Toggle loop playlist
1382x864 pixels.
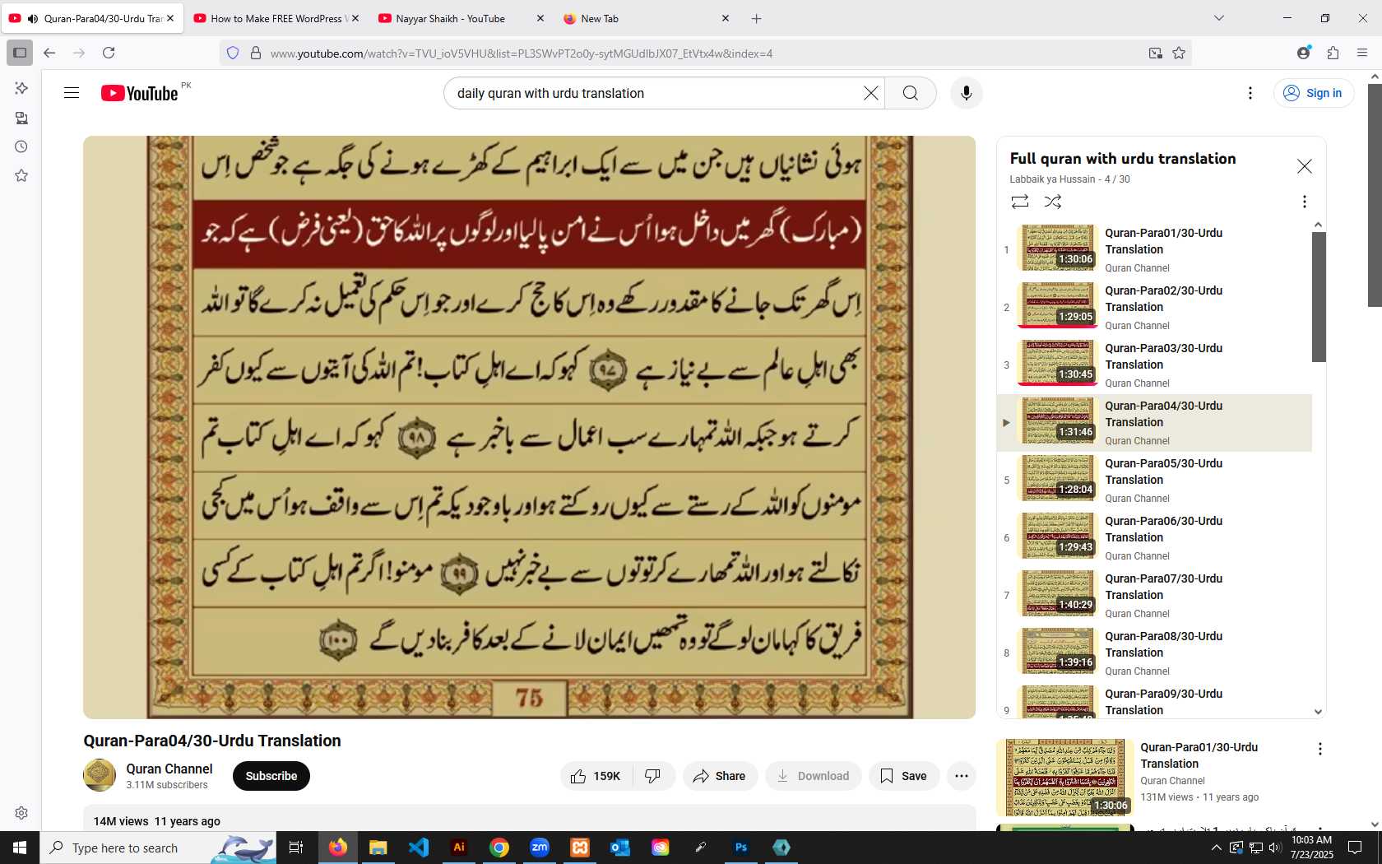tap(1020, 202)
